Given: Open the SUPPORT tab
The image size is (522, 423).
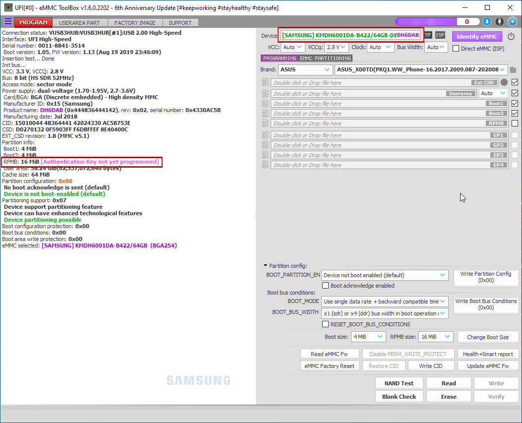Looking at the screenshot, I should tap(180, 23).
